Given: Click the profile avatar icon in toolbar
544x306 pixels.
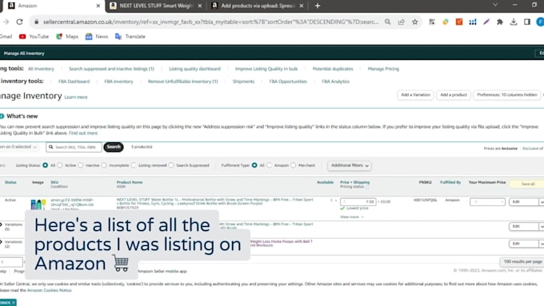Looking at the screenshot, I should click(540, 22).
